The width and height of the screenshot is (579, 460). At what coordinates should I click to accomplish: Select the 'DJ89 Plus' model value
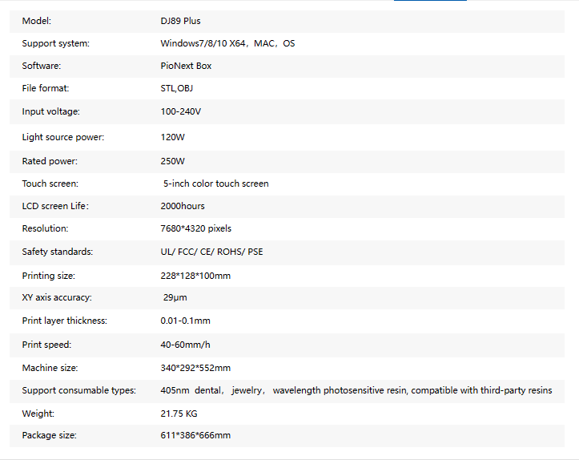pos(180,21)
